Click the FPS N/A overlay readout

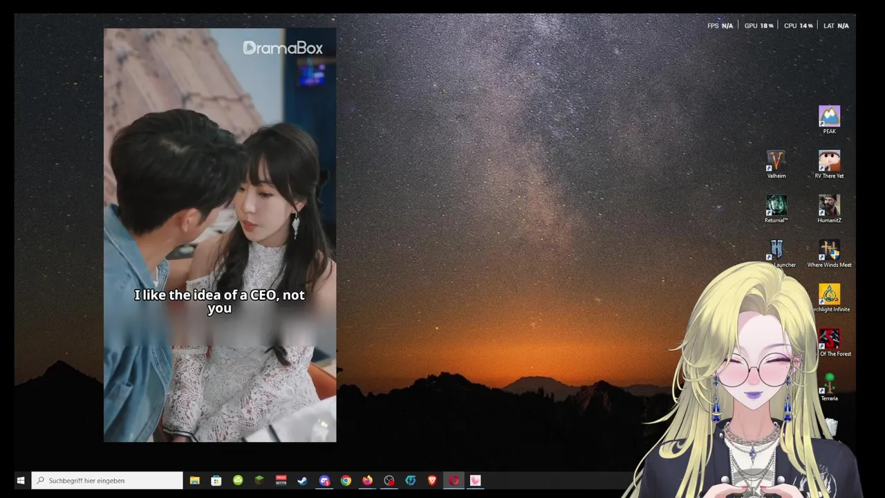click(x=720, y=26)
